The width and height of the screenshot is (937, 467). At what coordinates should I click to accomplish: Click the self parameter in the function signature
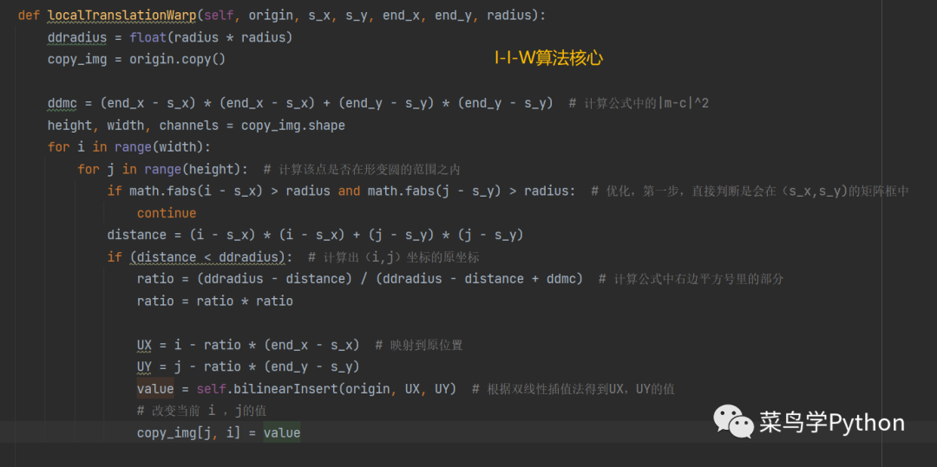[x=218, y=16]
